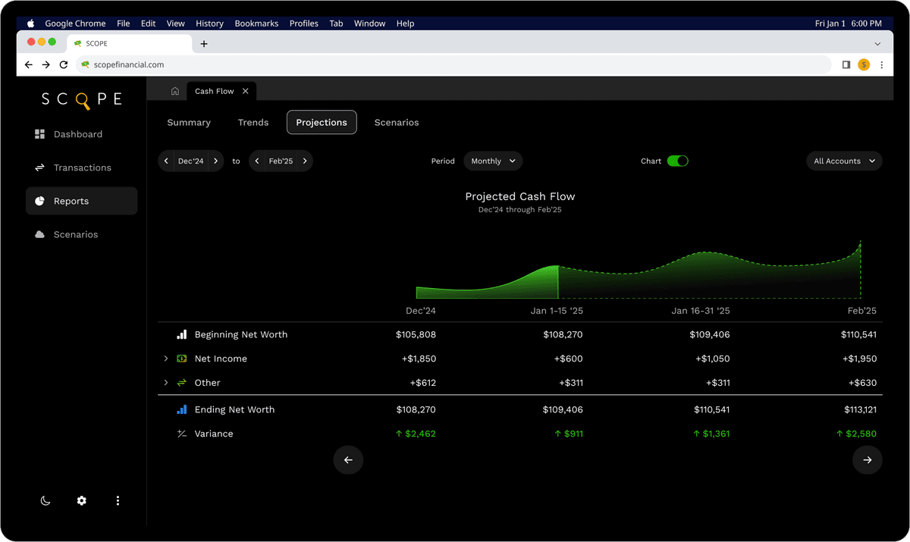Open the Bookmarks menu in the menu bar

(256, 23)
